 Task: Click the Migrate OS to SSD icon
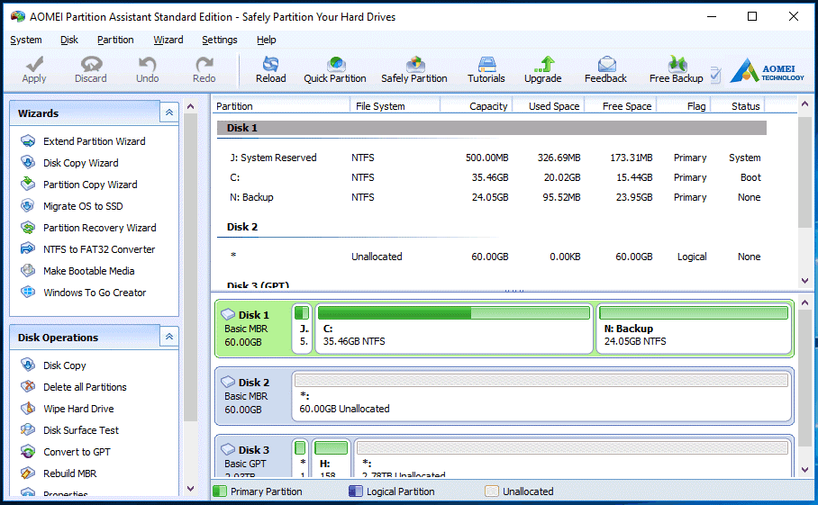(28, 206)
